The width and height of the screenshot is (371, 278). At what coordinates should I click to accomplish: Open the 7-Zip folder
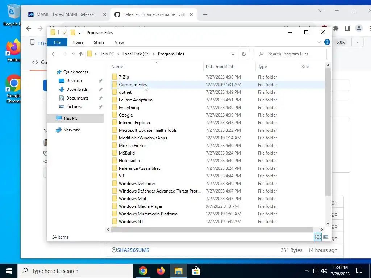(124, 77)
